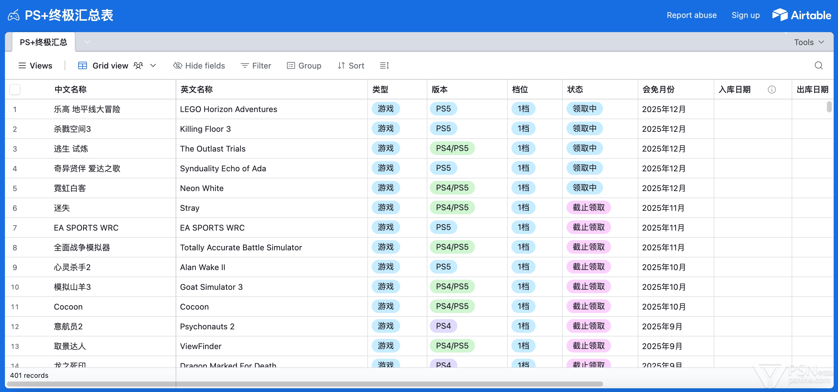The width and height of the screenshot is (838, 392).
Task: Open Hide fields options
Action: pos(199,66)
